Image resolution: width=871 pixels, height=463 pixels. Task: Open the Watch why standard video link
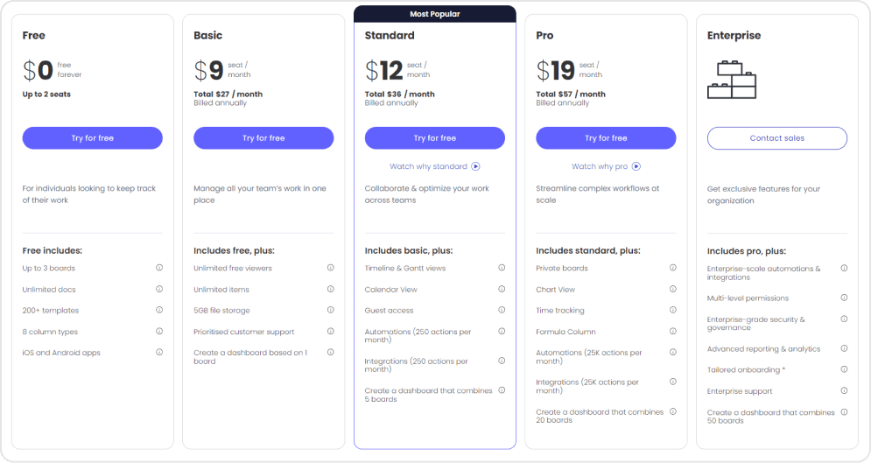[435, 166]
